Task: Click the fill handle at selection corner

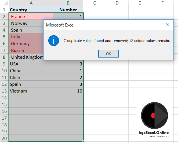Action: point(83,141)
